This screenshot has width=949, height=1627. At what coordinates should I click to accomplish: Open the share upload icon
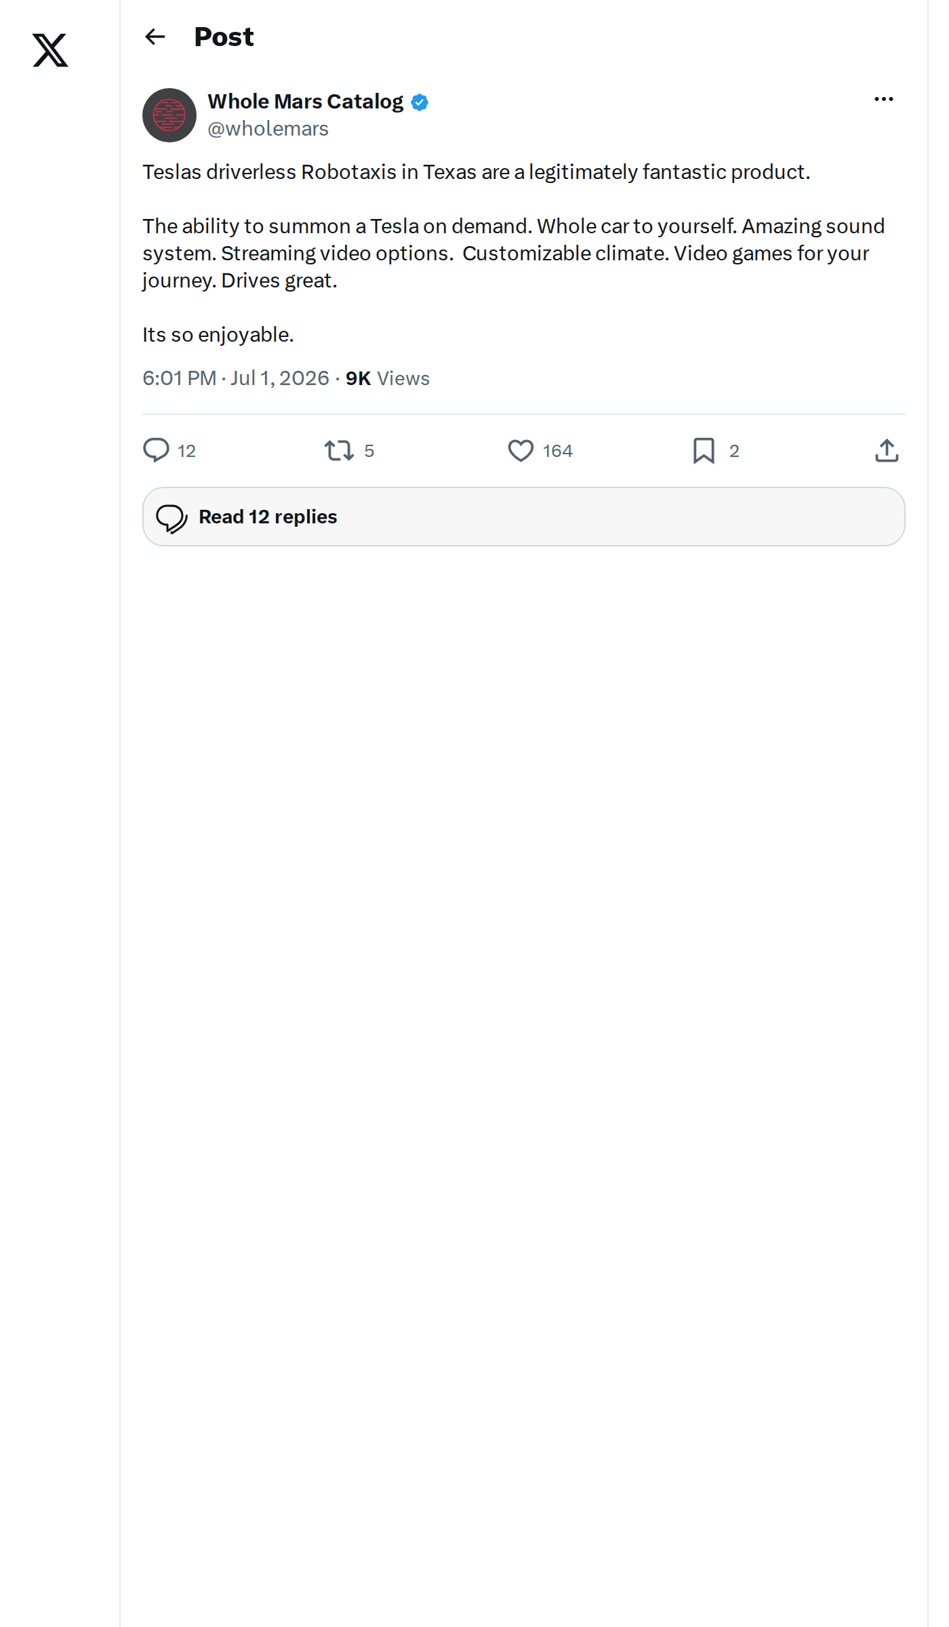point(887,450)
